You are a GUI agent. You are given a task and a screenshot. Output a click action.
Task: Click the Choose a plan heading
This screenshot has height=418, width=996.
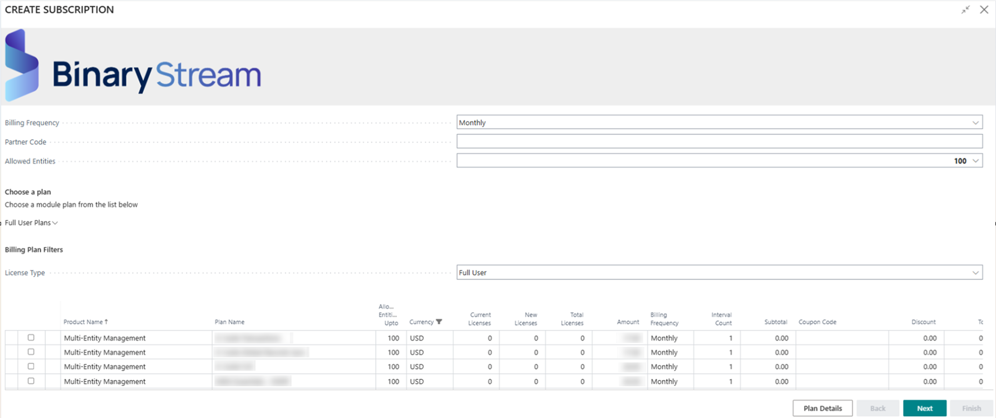[28, 192]
